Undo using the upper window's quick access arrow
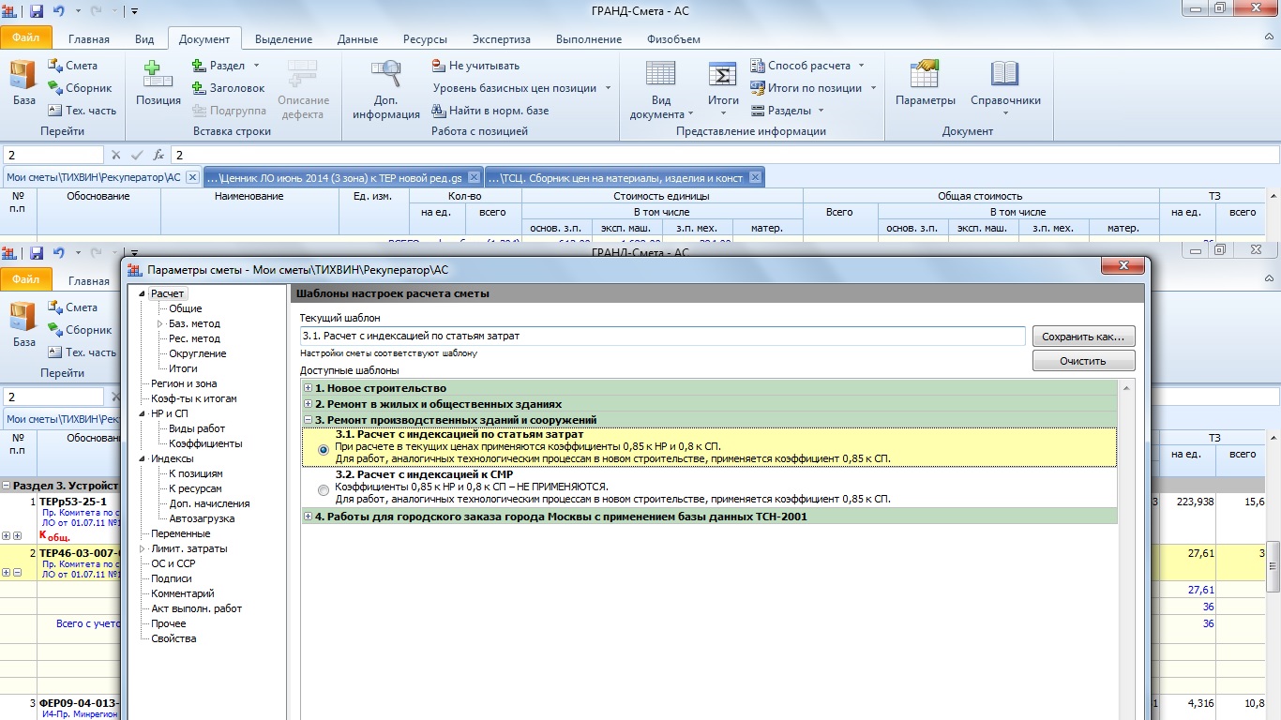 (x=60, y=11)
